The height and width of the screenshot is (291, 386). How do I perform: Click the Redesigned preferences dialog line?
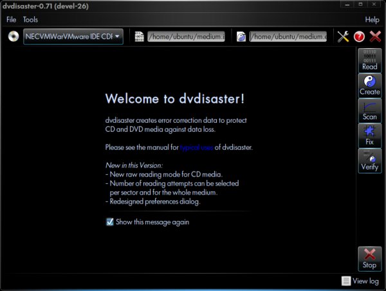[x=153, y=202]
